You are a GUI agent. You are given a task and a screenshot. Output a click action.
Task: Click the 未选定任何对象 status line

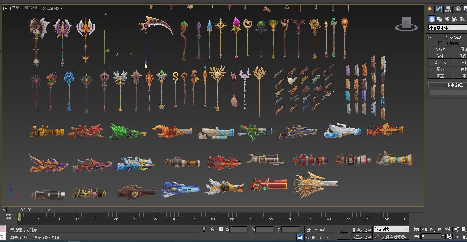coord(104,230)
